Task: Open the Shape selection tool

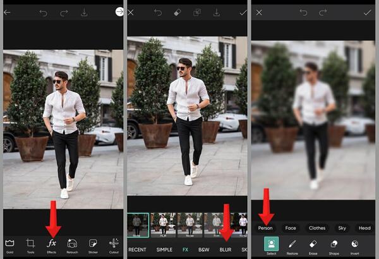Action: point(334,246)
